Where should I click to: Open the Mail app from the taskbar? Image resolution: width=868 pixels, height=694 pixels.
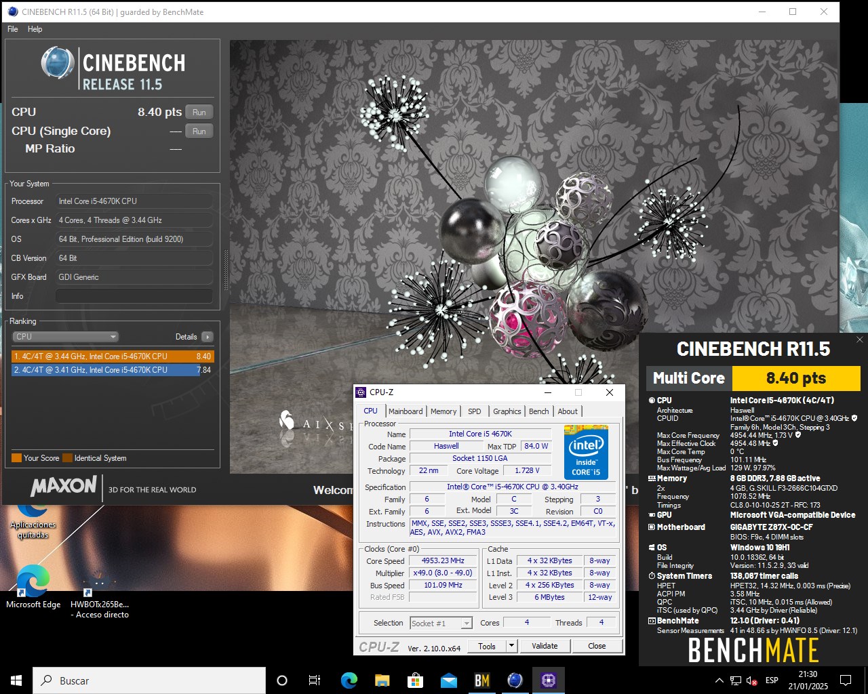click(x=449, y=680)
